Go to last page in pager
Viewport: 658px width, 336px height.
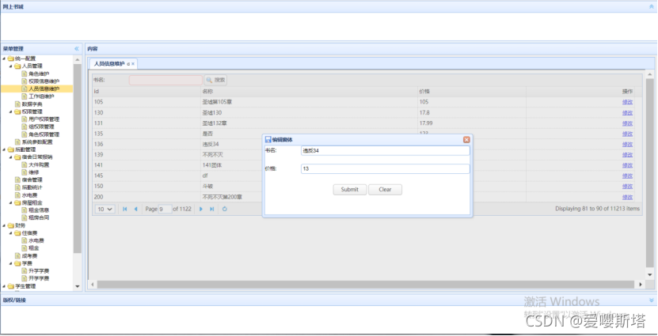point(212,209)
